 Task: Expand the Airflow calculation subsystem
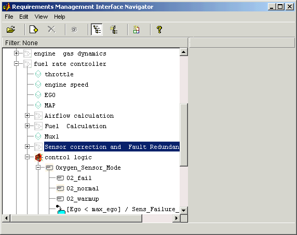point(28,116)
